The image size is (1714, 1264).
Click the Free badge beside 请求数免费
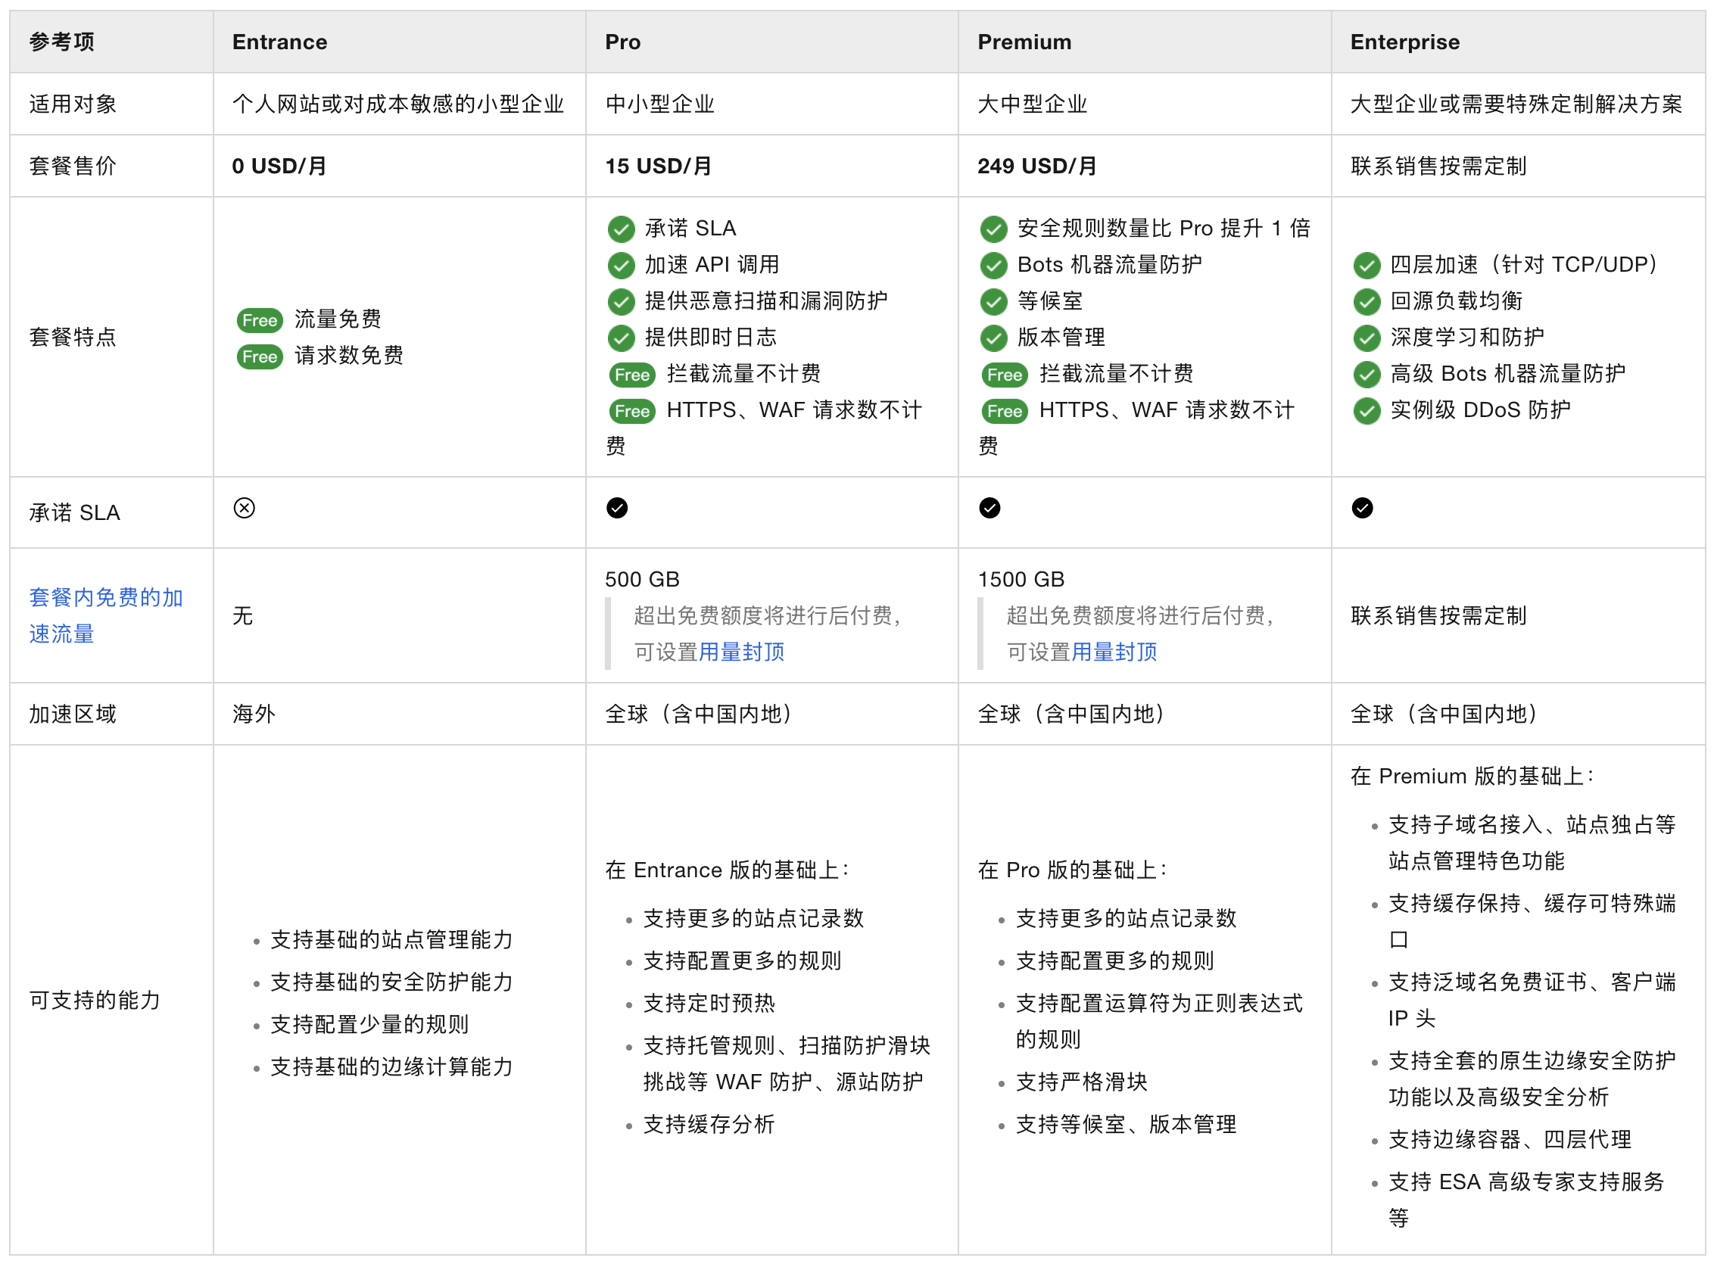point(260,357)
